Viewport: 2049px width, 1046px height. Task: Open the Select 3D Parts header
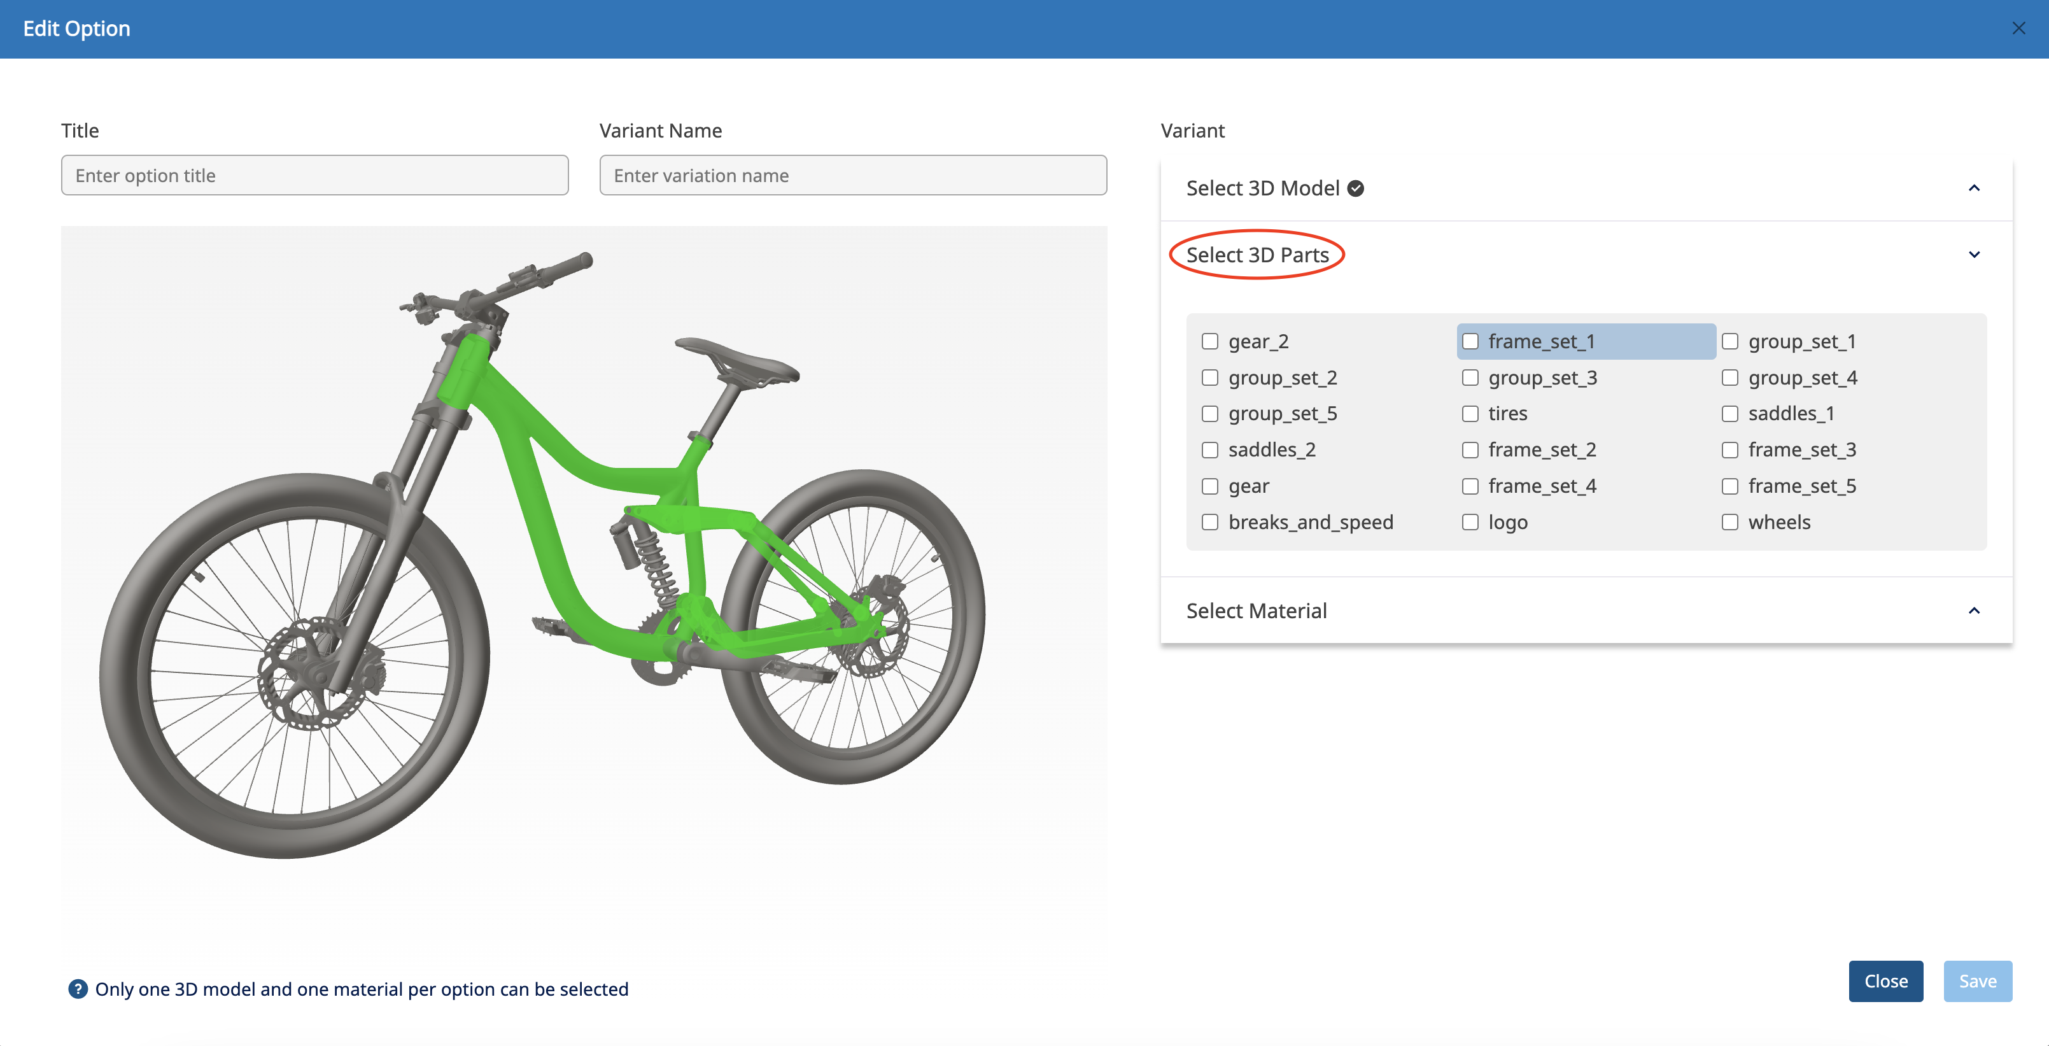pos(1257,255)
